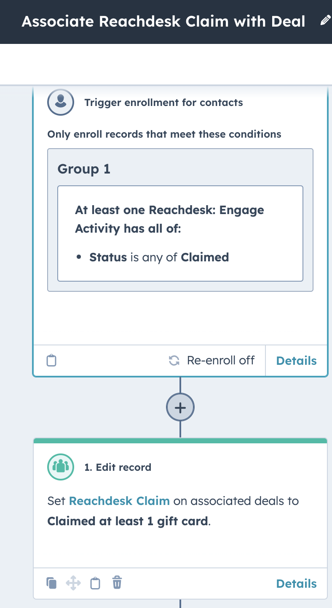332x608 pixels.
Task: Click the contact trigger avatar icon
Action: tap(61, 102)
